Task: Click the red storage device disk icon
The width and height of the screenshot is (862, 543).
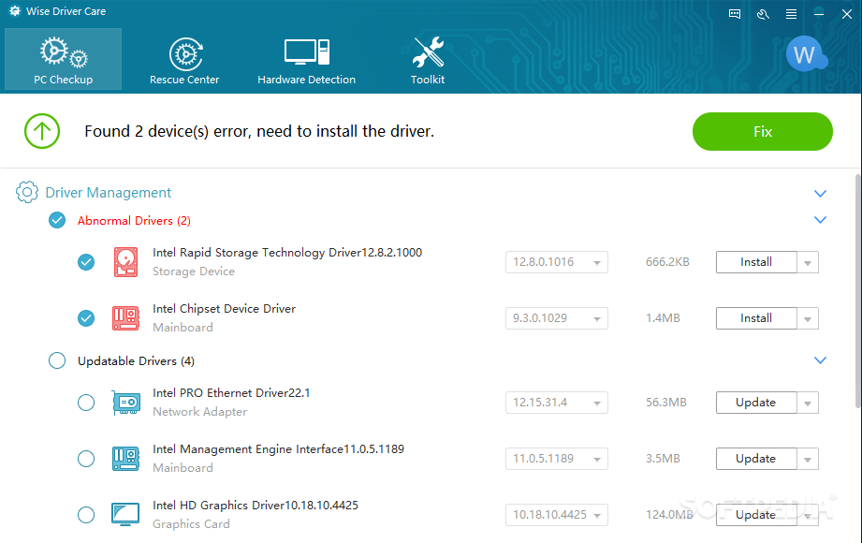Action: point(126,262)
